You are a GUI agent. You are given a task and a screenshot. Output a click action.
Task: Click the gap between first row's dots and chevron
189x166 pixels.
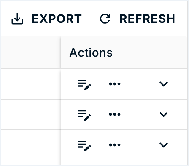click(x=140, y=84)
